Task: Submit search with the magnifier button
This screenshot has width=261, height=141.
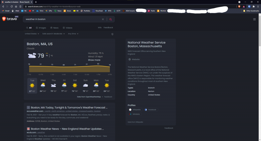Action: pyautogui.click(x=111, y=19)
